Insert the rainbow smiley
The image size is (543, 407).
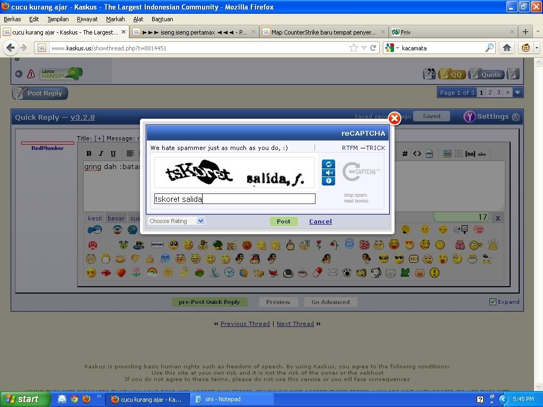click(152, 273)
